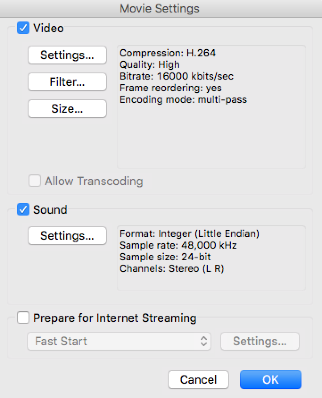Uncheck the Sound checkbox
Viewport: 322px width, 398px height.
(23, 209)
